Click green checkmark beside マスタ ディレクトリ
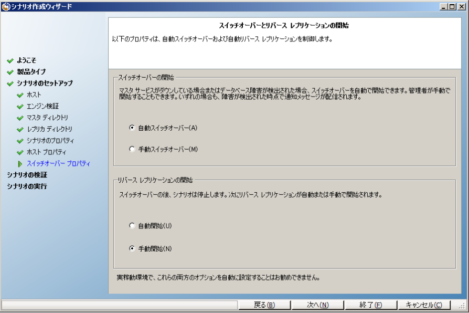The width and height of the screenshot is (469, 313). pos(20,118)
